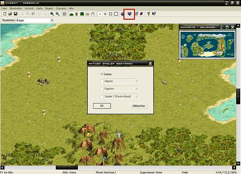Click the cut scissors icon
Screen dimensions: 241x174
pyautogui.click(x=22, y=14)
